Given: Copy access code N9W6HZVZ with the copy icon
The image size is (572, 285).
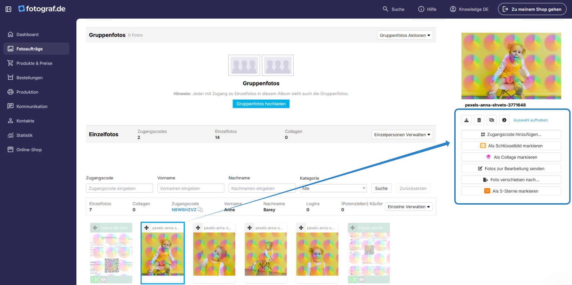Looking at the screenshot, I should [200, 210].
